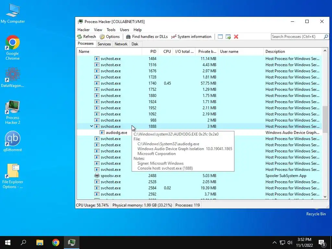Click the 19.39 MB memory cell
This screenshot has width=332, height=249.
209,188
